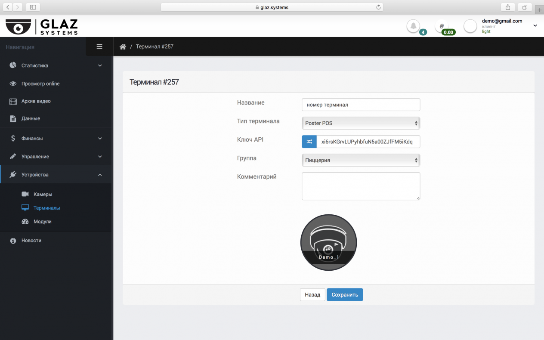Open Камеры in the sidebar

(x=43, y=195)
